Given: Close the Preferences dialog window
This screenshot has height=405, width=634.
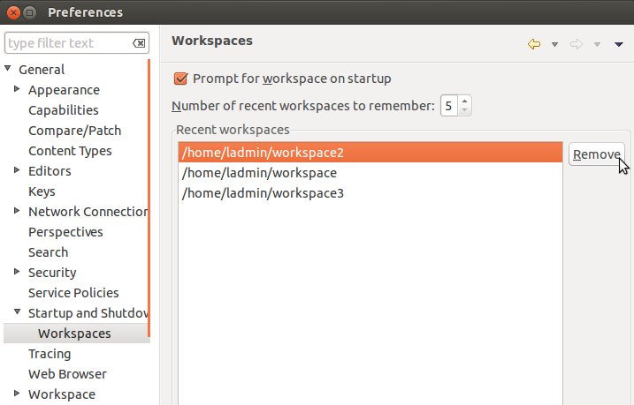Looking at the screenshot, I should pos(13,12).
